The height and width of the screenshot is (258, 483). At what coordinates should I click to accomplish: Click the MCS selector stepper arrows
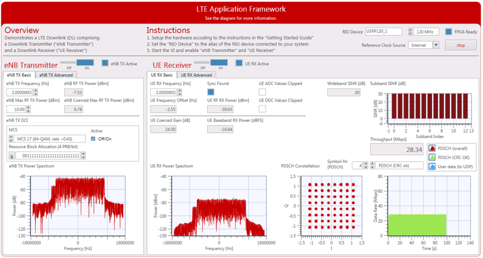(11, 139)
